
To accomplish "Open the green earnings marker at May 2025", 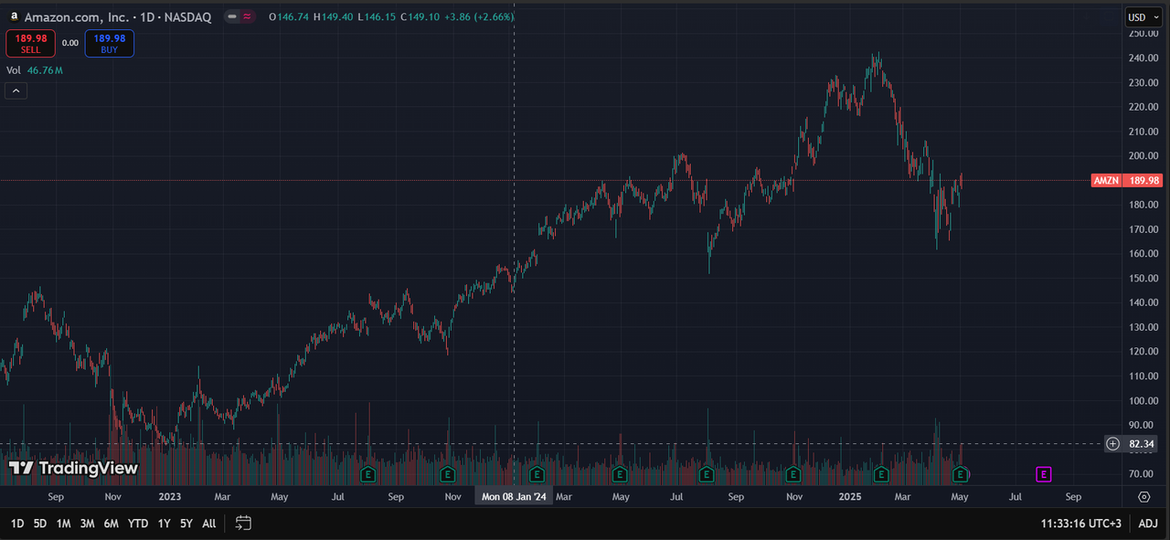I will 961,474.
